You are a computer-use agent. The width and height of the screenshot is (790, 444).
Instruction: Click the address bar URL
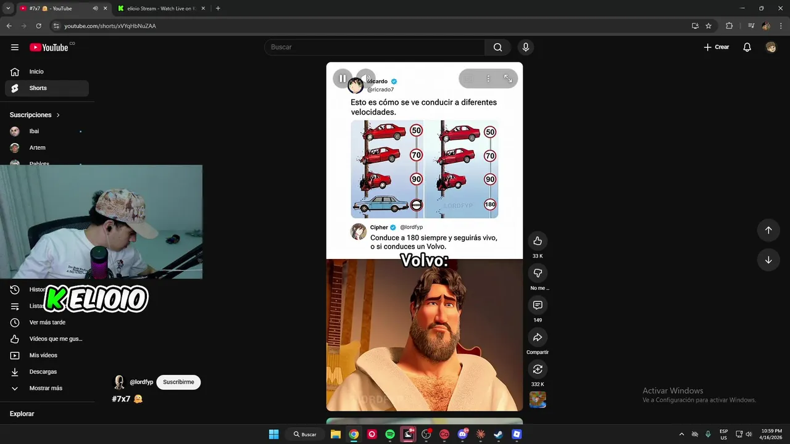coord(110,26)
